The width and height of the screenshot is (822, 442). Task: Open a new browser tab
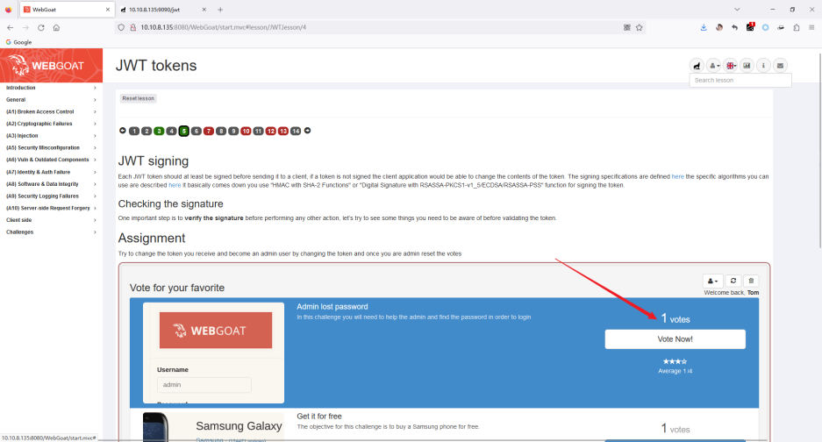pos(220,10)
